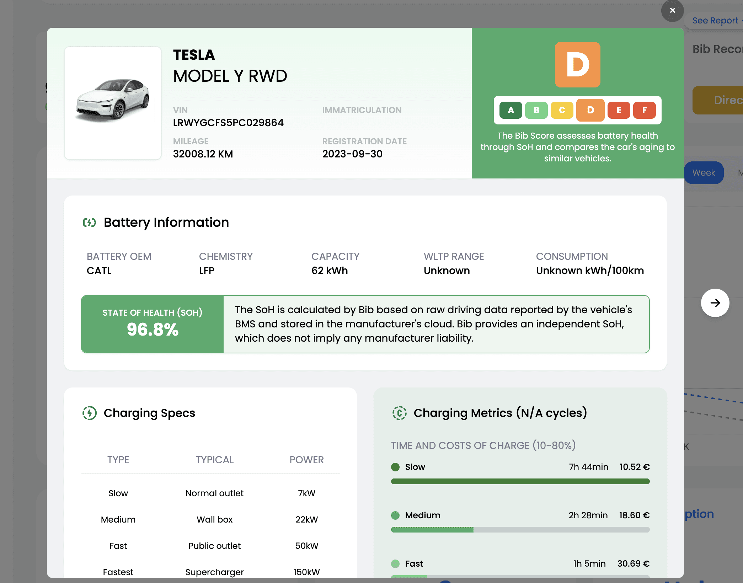The height and width of the screenshot is (583, 743).
Task: Click the large orange D score badge
Action: (577, 65)
